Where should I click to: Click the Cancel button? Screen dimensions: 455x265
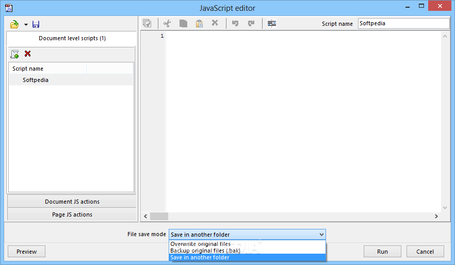pos(425,252)
